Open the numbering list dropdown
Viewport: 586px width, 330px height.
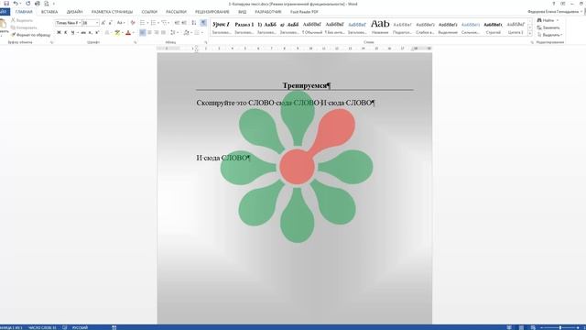(158, 23)
